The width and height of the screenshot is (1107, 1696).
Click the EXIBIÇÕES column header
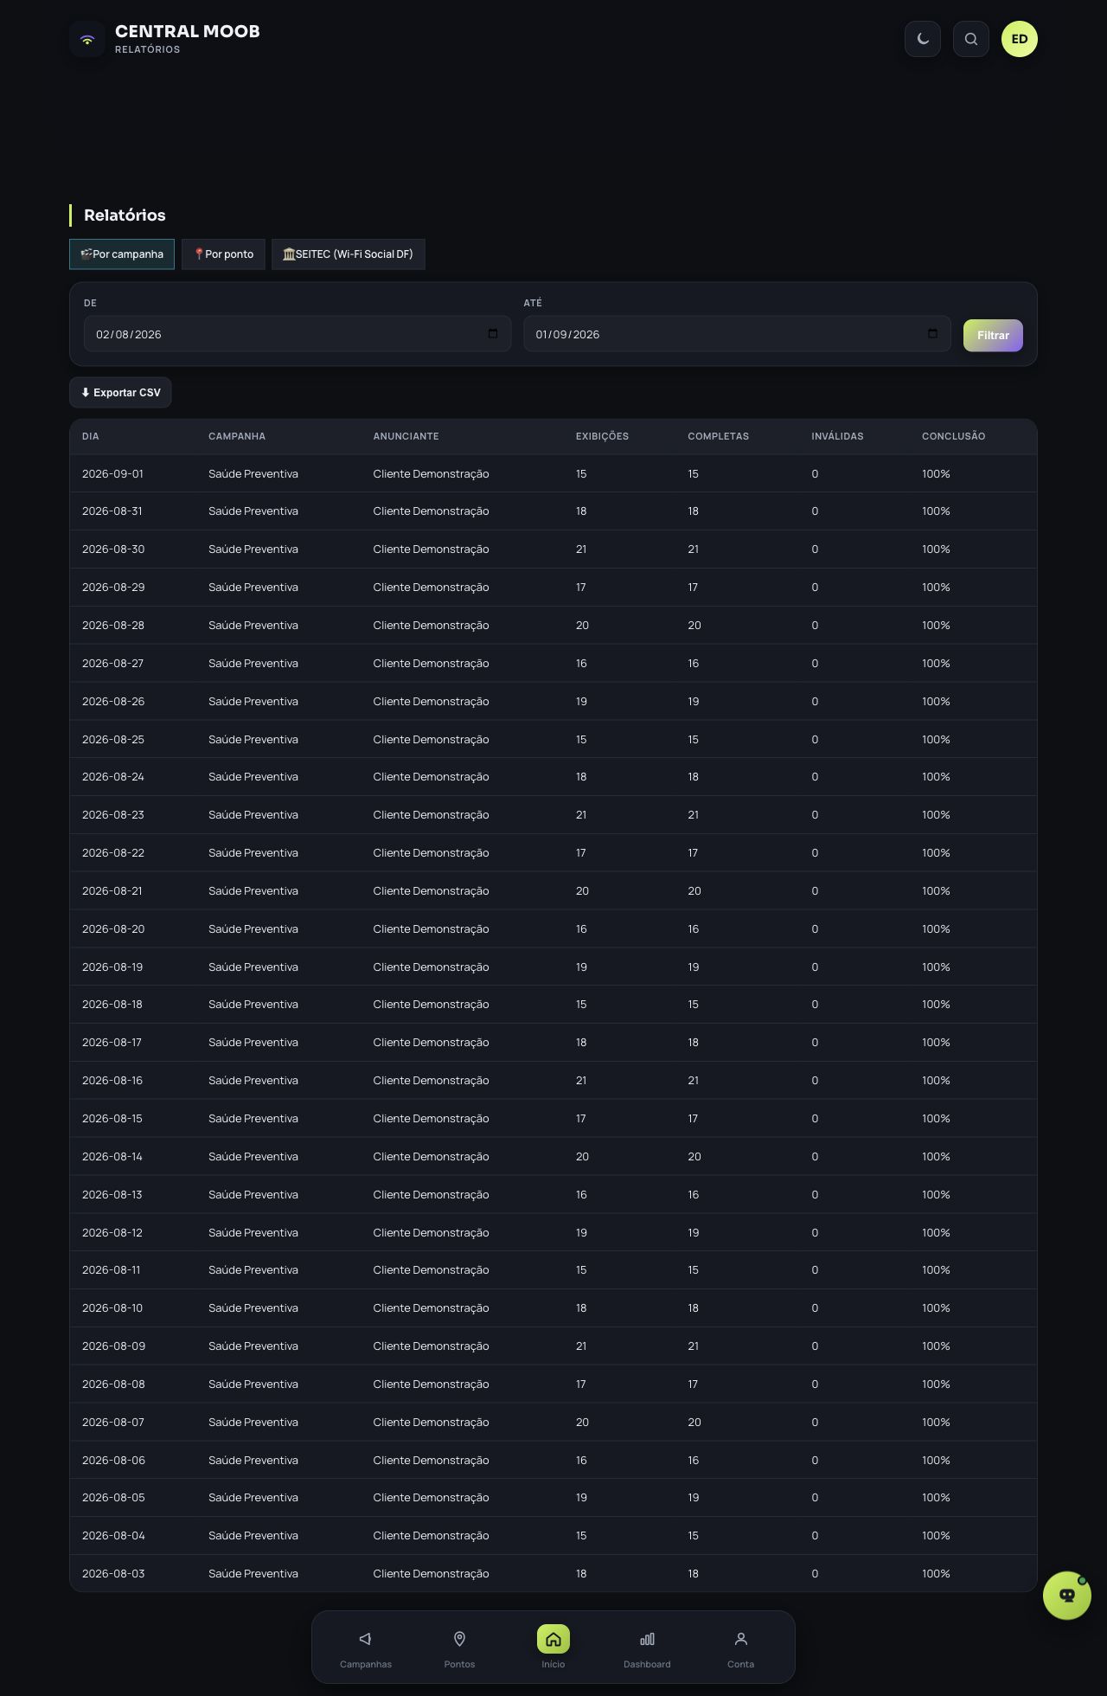point(602,436)
